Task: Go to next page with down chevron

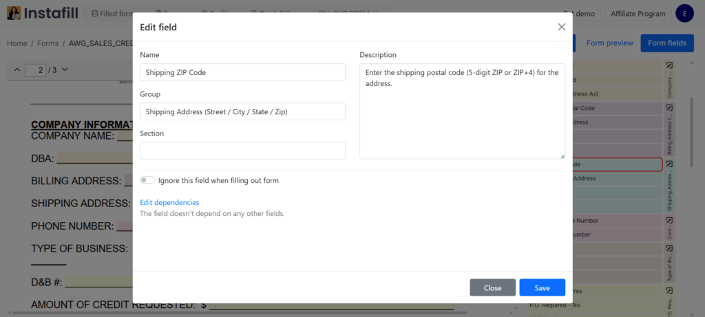Action: [x=65, y=69]
